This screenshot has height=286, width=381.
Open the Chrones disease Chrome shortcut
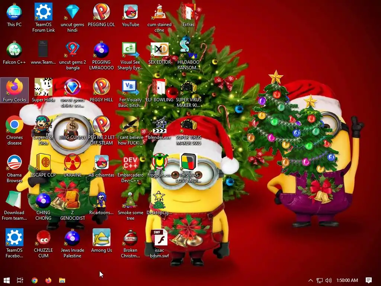15,131
